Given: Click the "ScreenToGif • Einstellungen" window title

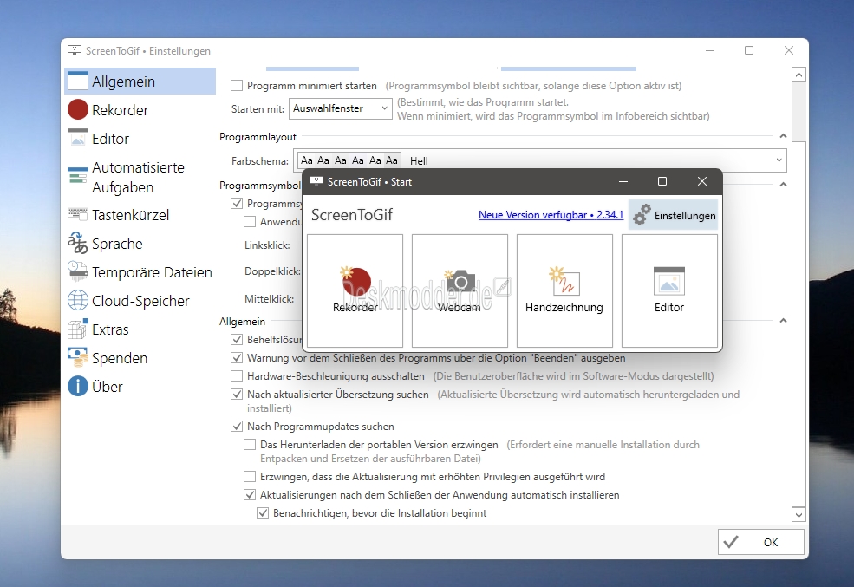Looking at the screenshot, I should click(x=148, y=50).
